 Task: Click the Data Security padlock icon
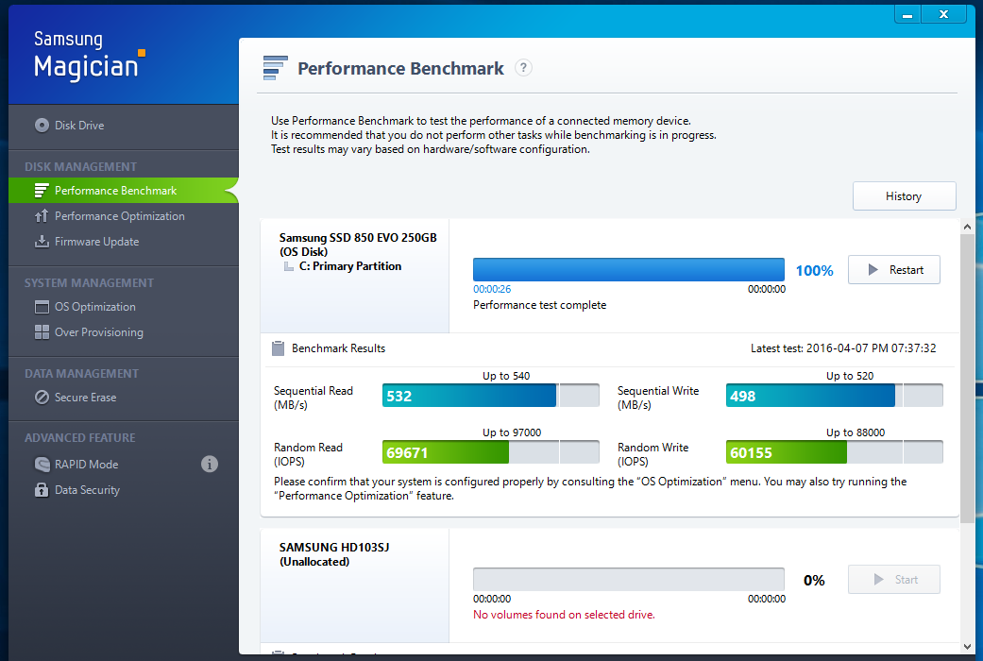(x=42, y=490)
